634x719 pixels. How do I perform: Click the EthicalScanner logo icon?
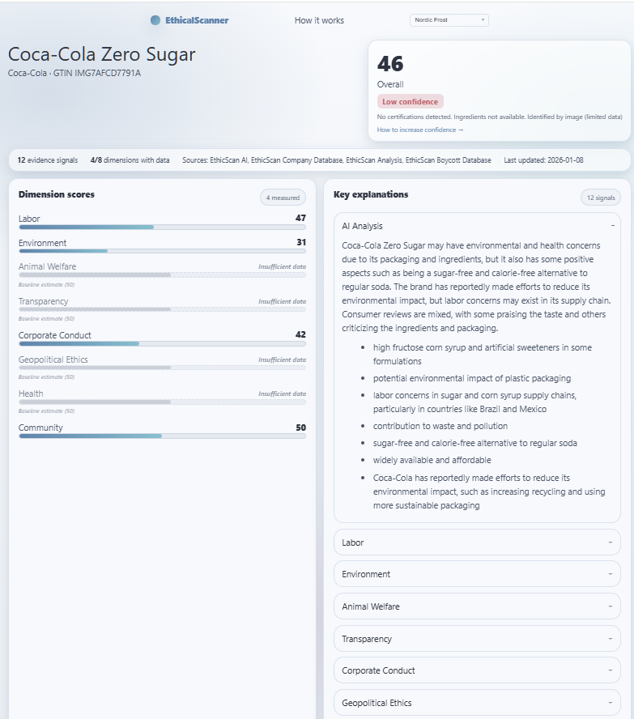155,20
